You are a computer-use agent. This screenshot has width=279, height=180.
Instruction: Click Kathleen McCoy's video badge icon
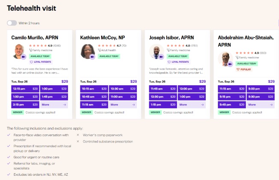92,56
